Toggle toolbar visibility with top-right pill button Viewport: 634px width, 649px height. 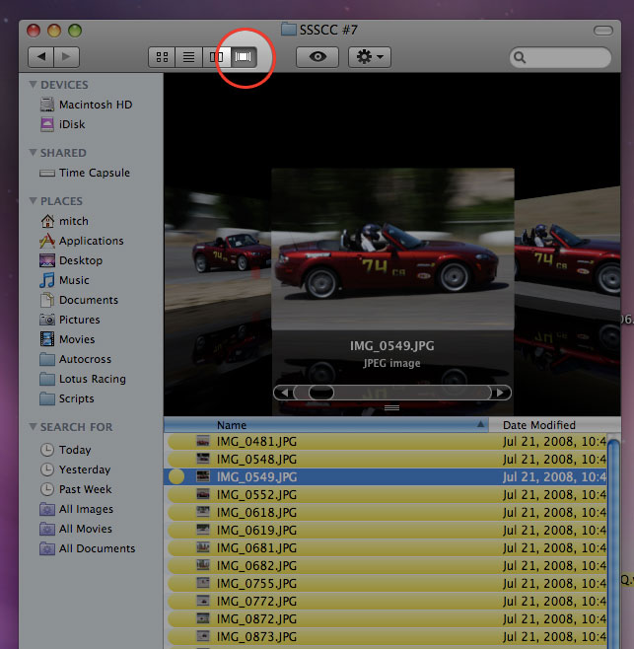pos(602,30)
